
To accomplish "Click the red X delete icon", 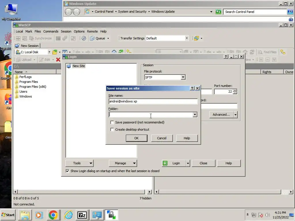I will (x=58, y=60).
